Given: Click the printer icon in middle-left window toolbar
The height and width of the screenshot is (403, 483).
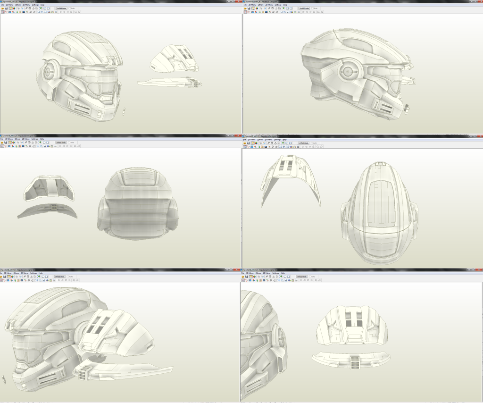Looking at the screenshot, I should [x=56, y=146].
